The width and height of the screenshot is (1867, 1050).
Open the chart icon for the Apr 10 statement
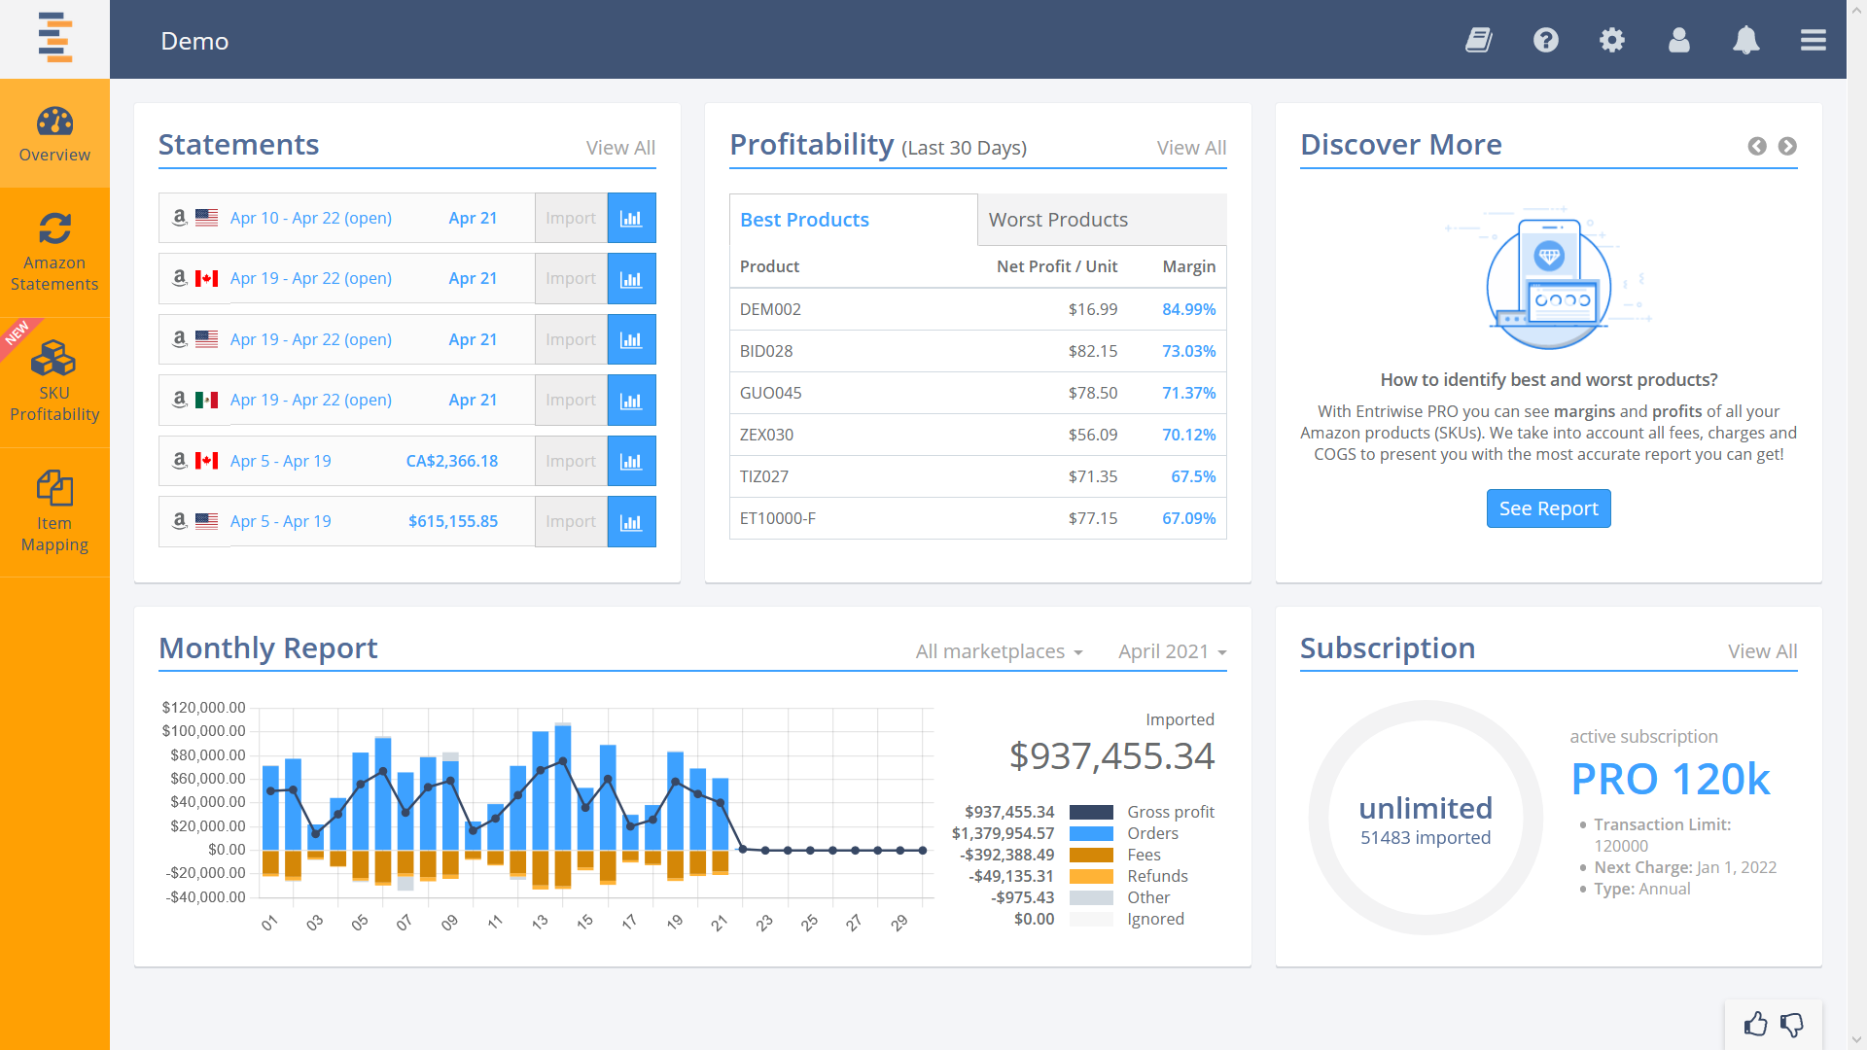point(631,218)
